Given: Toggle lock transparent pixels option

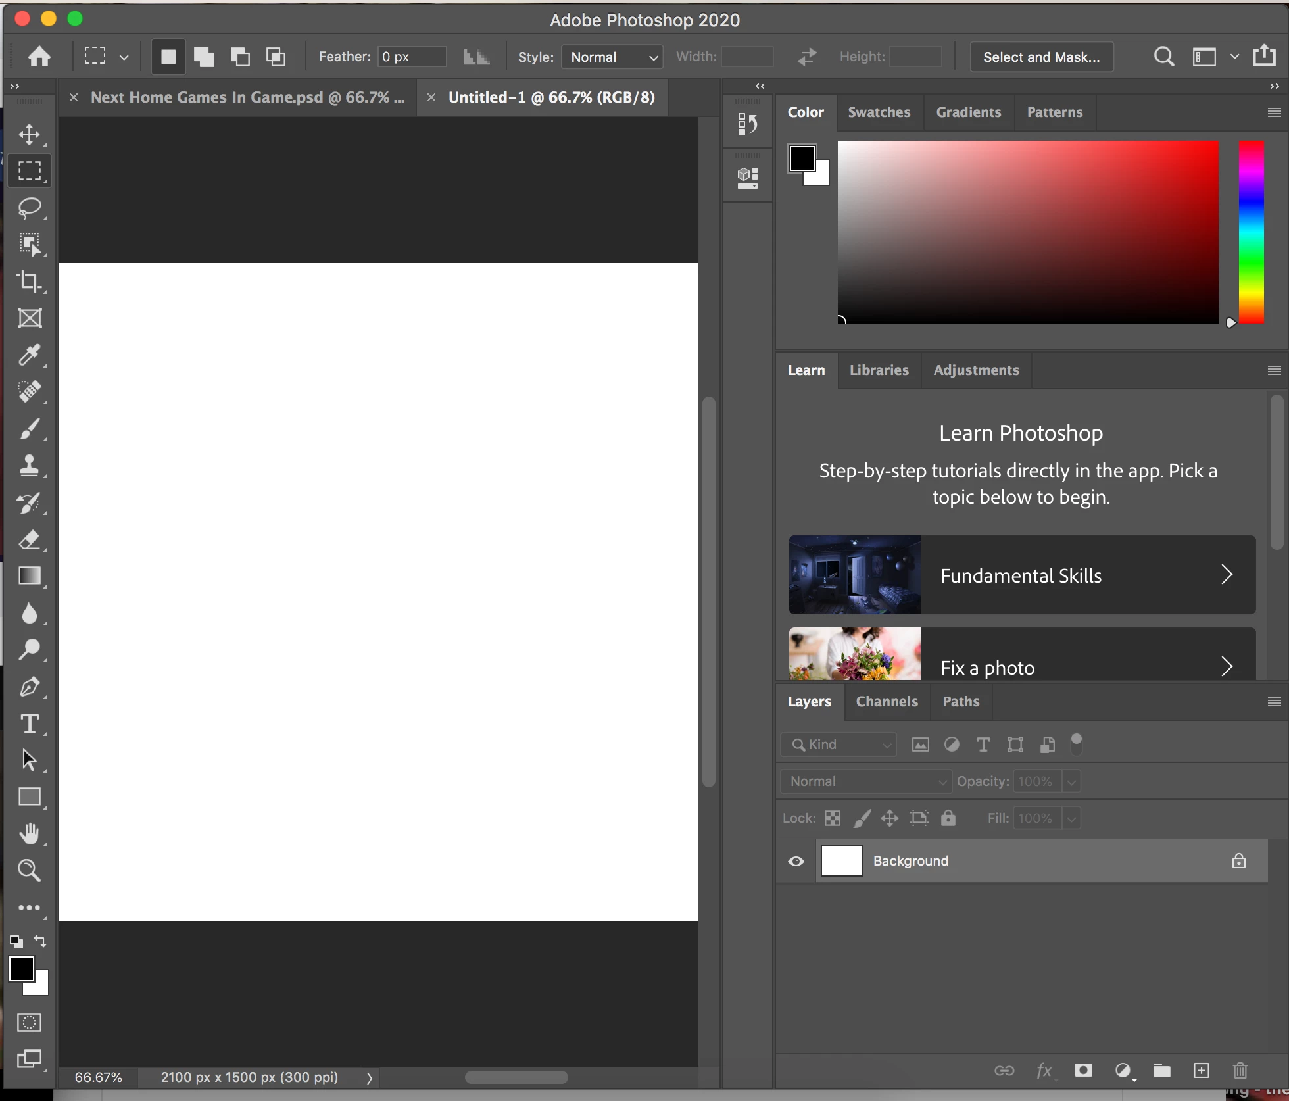Looking at the screenshot, I should click(x=833, y=818).
